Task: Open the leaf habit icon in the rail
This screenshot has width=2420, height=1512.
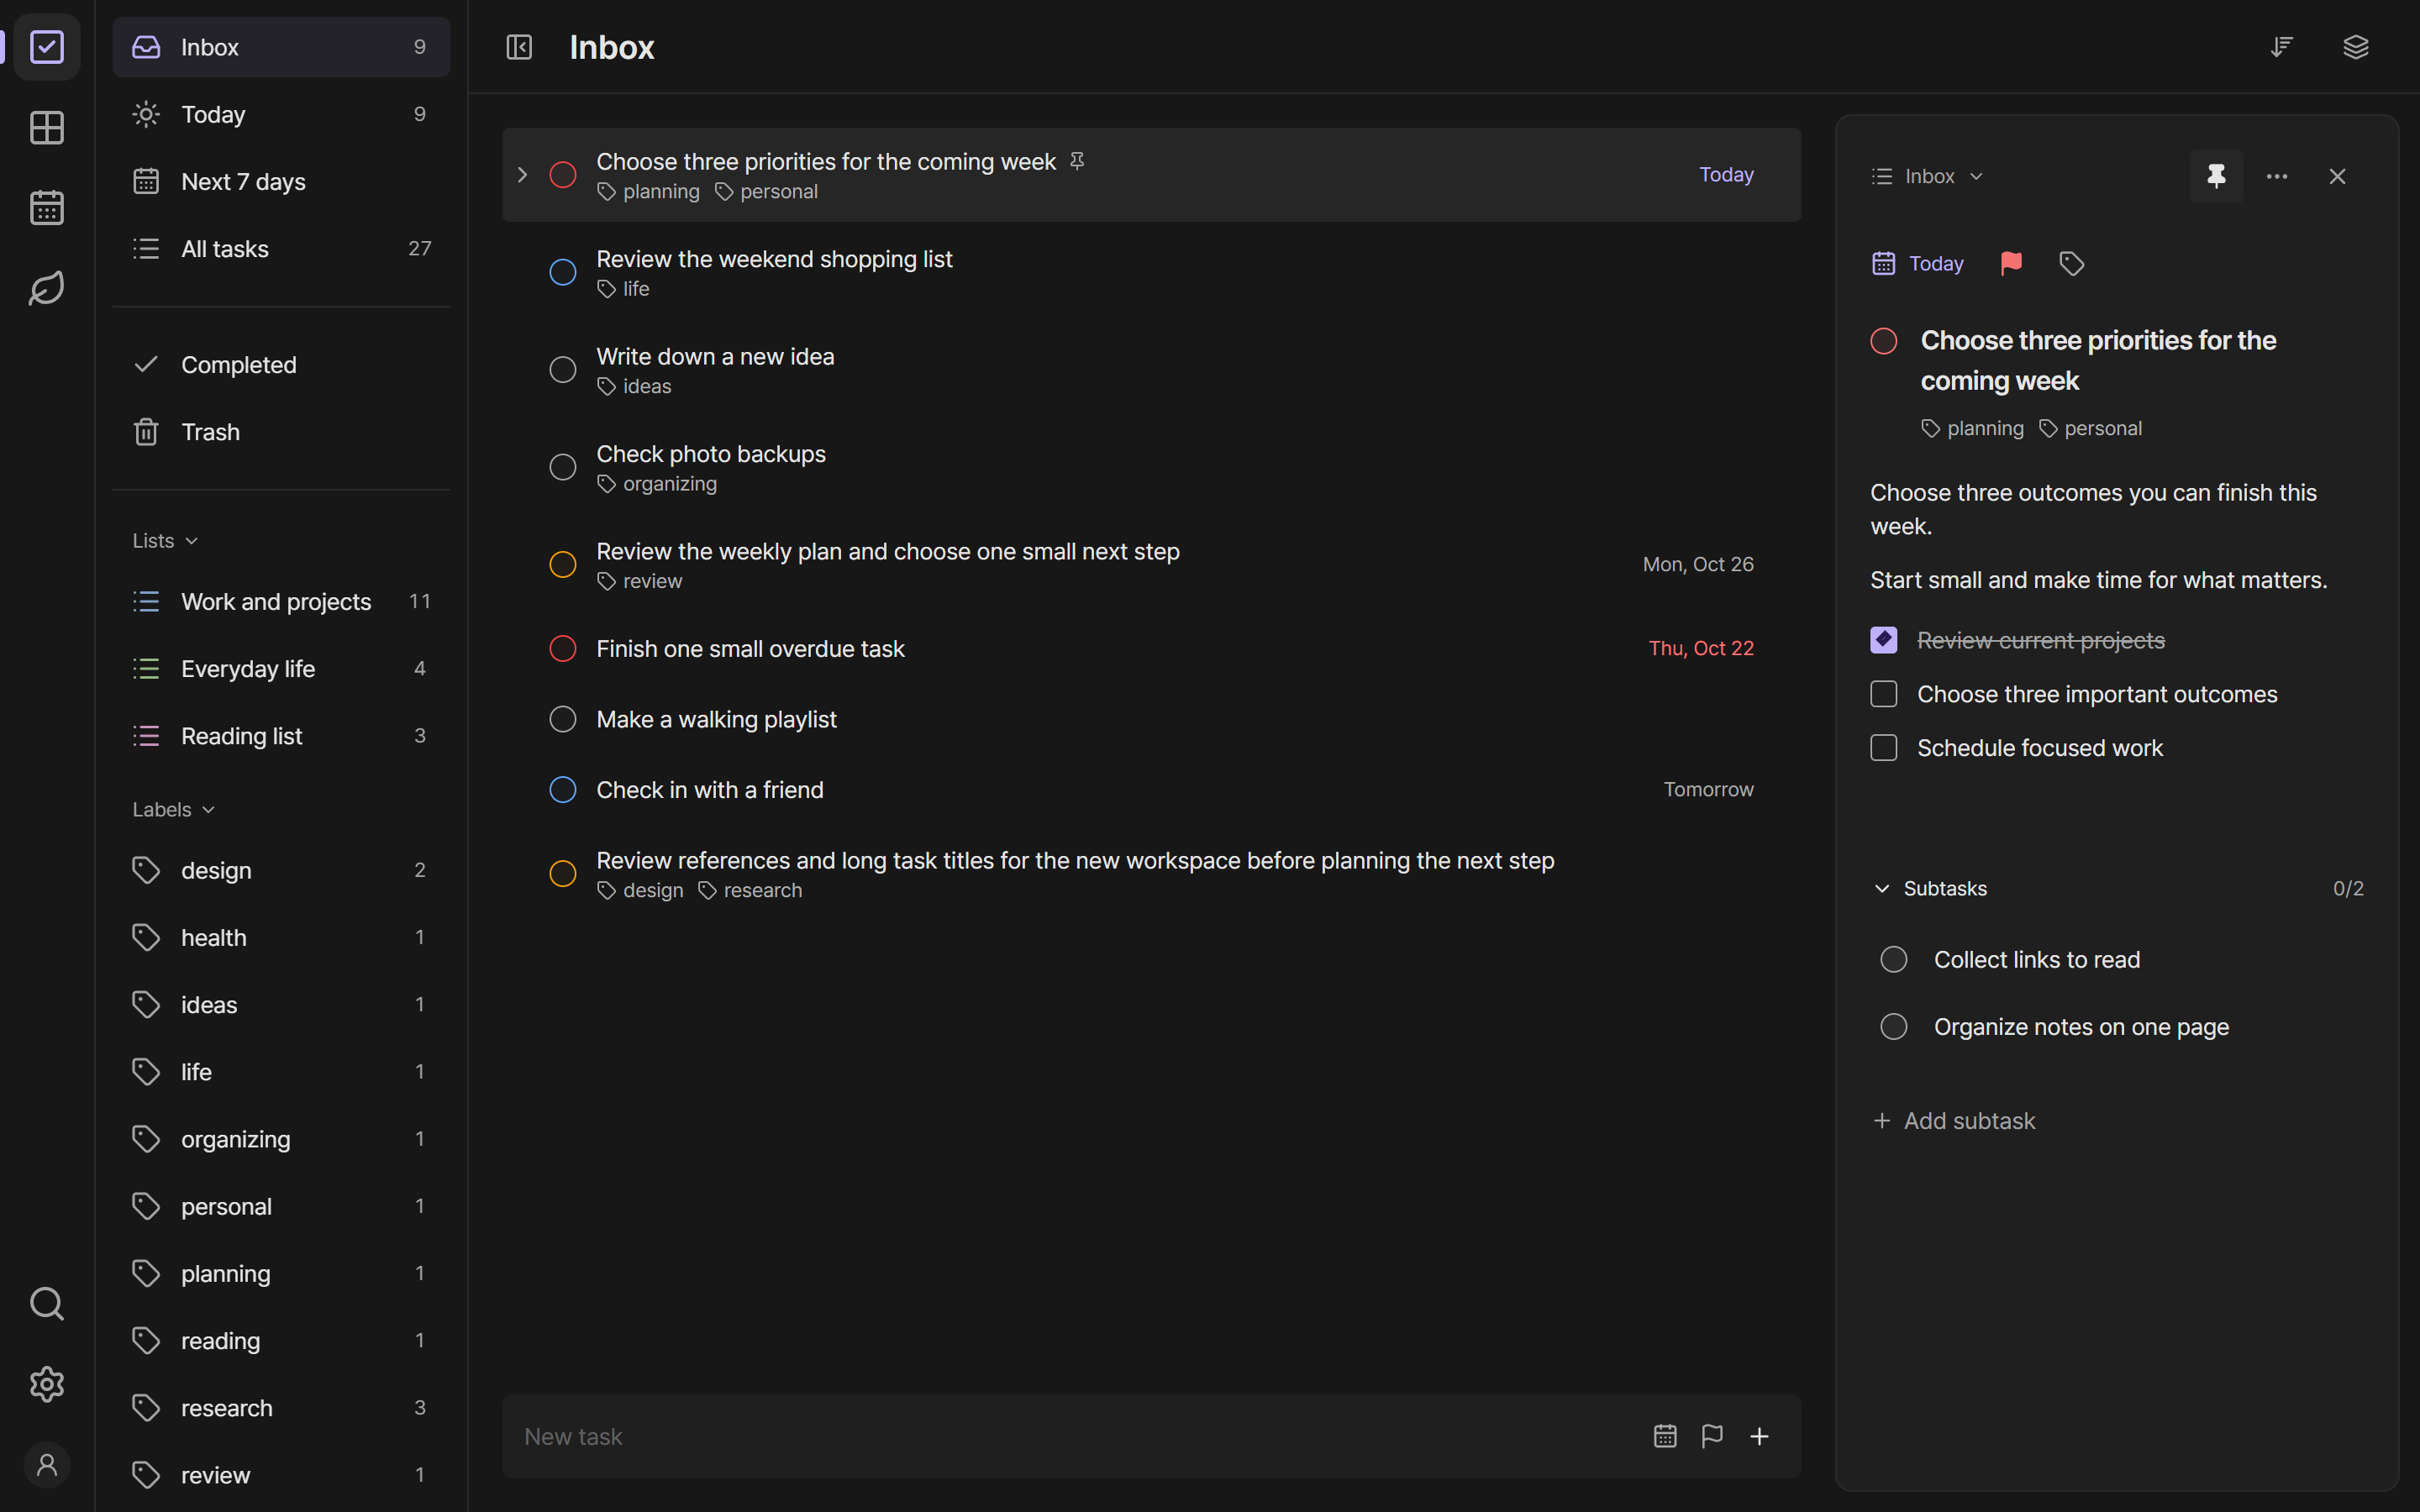Action: pos(47,289)
